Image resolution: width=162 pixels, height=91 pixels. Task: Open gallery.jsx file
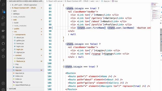[x=21, y=40]
